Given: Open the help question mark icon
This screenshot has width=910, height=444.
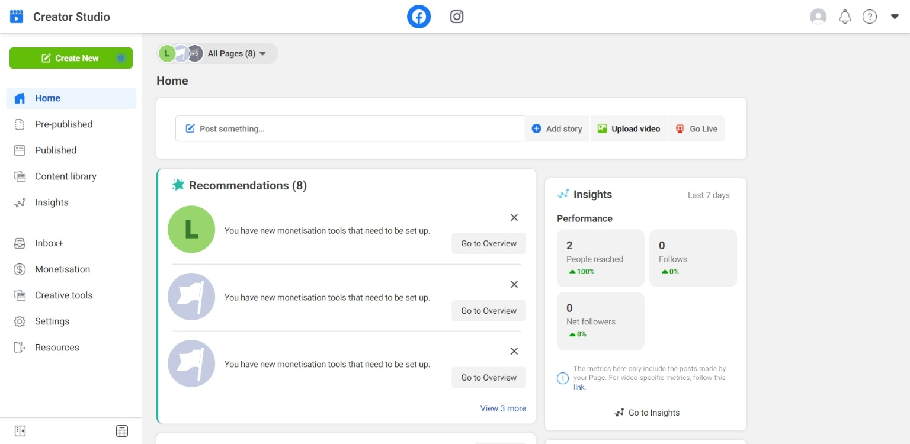Looking at the screenshot, I should click(x=870, y=17).
